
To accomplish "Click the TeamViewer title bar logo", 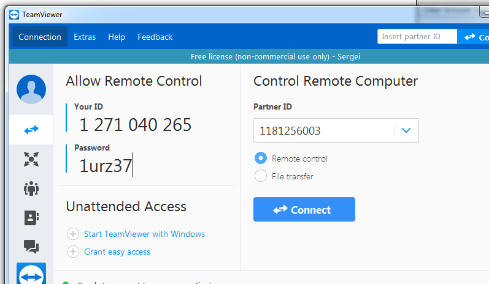I will coord(14,15).
